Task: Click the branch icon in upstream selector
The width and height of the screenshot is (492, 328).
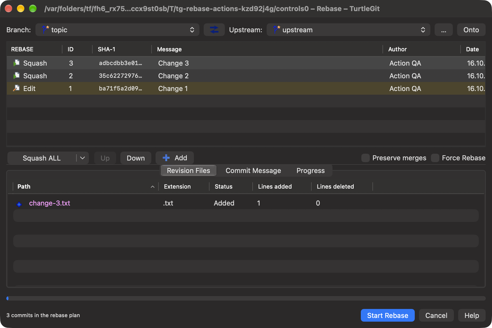Action: tap(277, 29)
